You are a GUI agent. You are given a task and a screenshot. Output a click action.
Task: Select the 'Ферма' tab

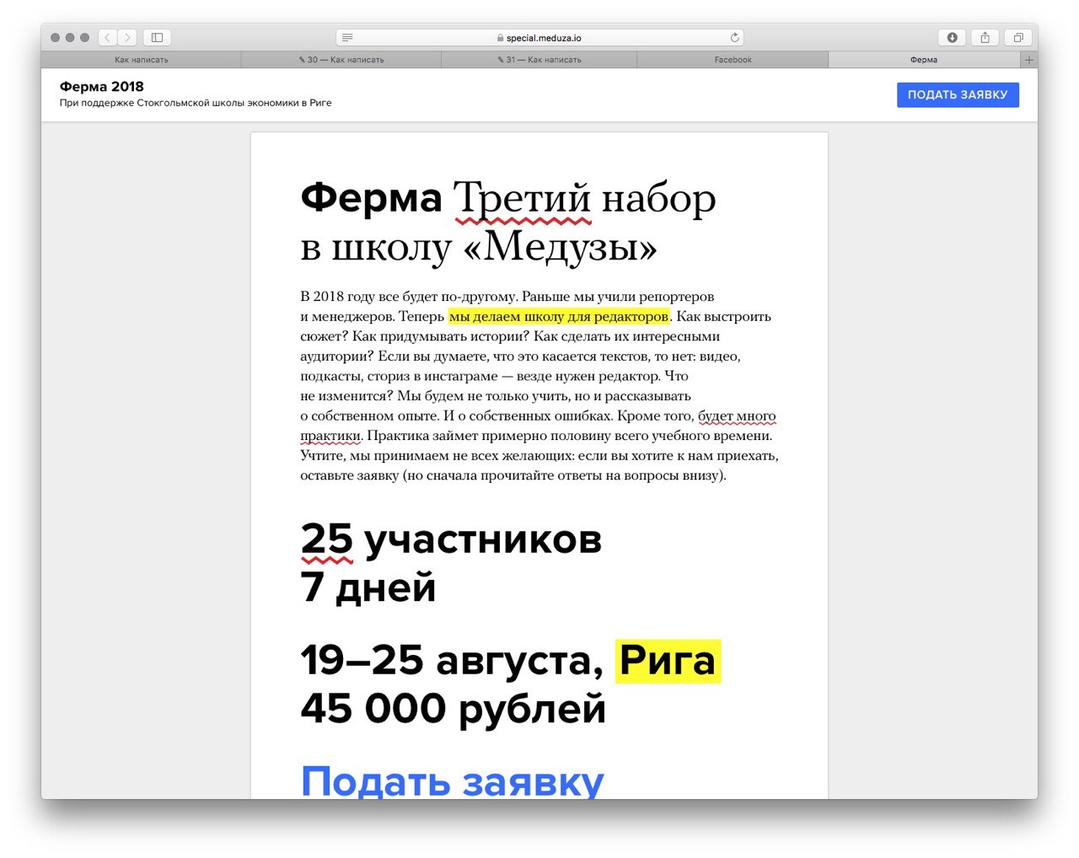point(924,60)
